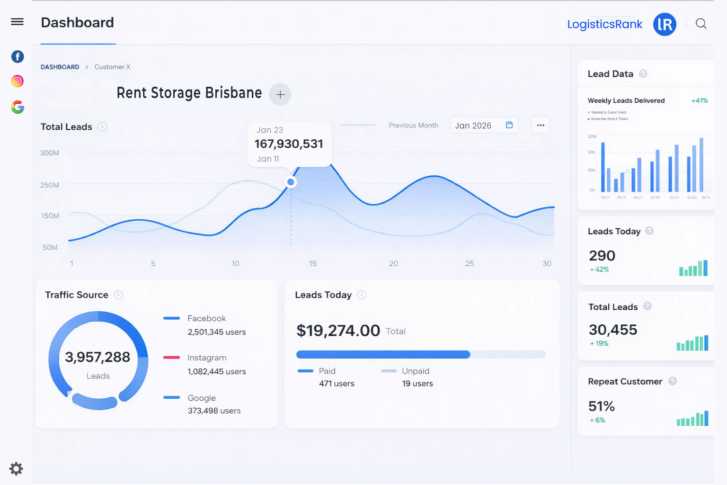Screen dimensions: 727x485
Task: Click the Customer X breadcrumb
Action: pos(112,67)
